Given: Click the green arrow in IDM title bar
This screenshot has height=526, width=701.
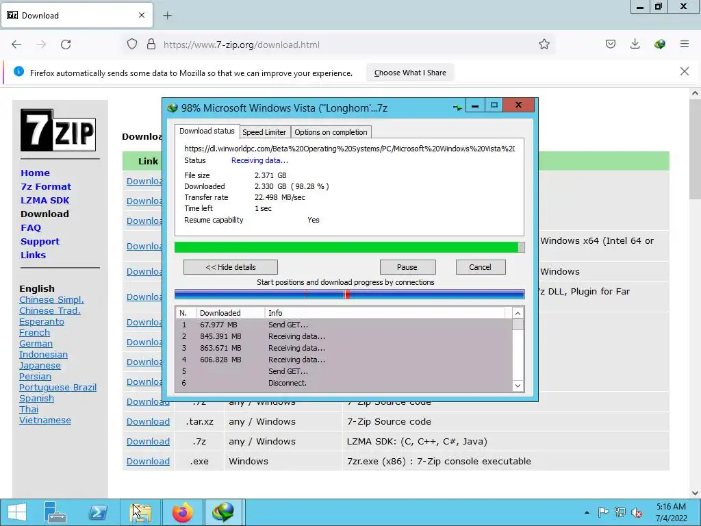Looking at the screenshot, I should 457,108.
